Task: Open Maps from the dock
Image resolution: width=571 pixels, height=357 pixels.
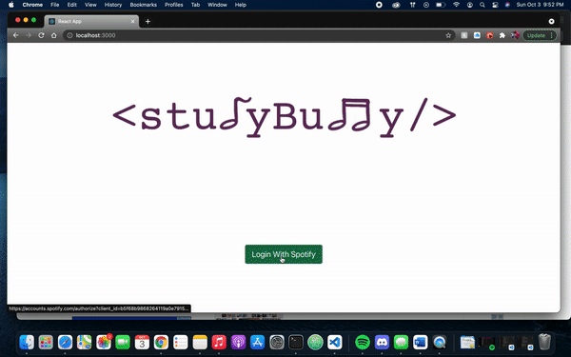Action: click(x=84, y=342)
